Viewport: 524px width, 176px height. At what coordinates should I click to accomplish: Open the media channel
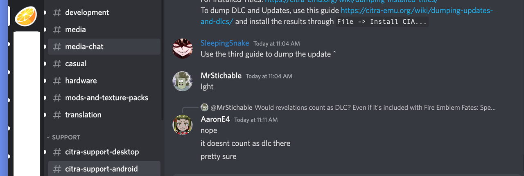[104, 29]
